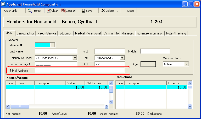201x119 pixels.
Task: Switch to the Medical Professional tab
Action: point(88,33)
